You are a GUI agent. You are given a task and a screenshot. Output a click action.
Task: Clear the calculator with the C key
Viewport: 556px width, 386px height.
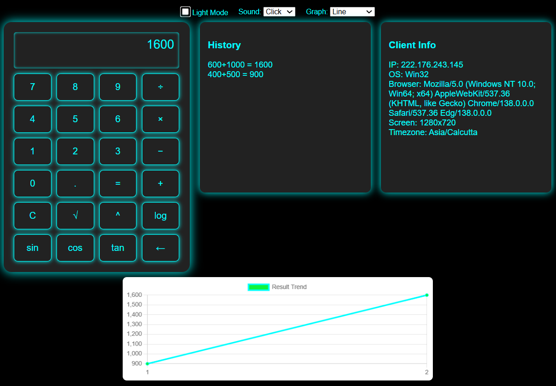(x=33, y=216)
